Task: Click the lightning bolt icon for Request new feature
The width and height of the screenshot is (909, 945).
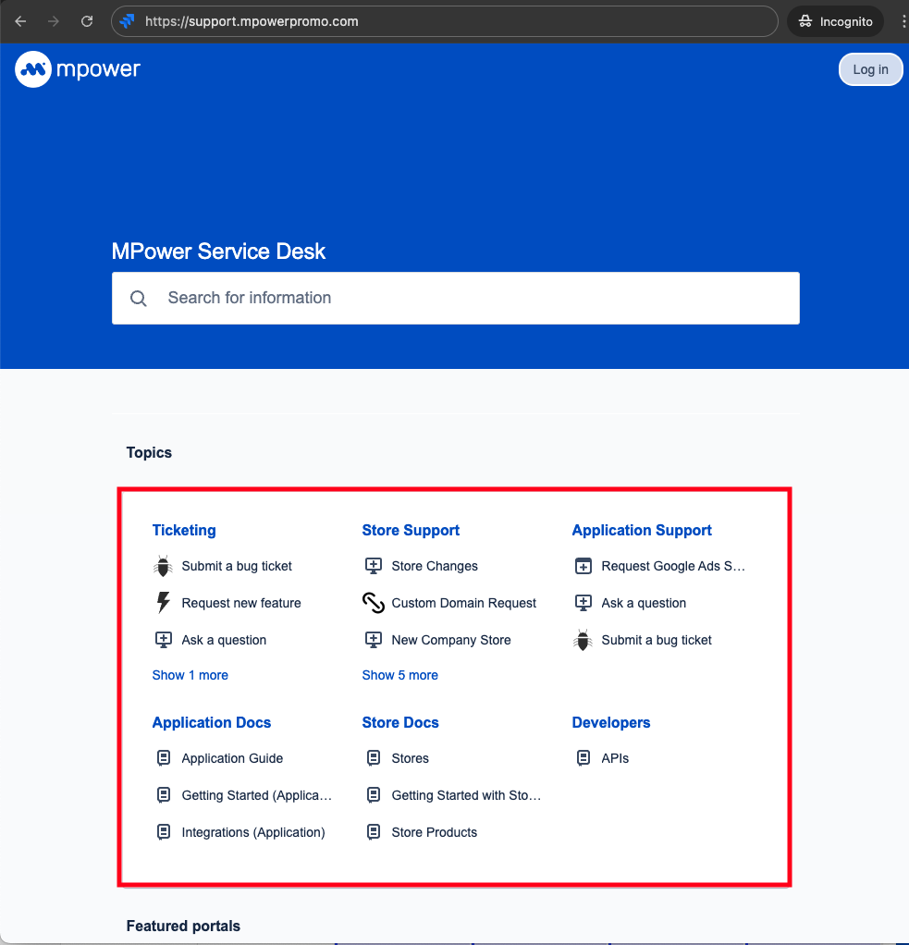Action: coord(163,603)
